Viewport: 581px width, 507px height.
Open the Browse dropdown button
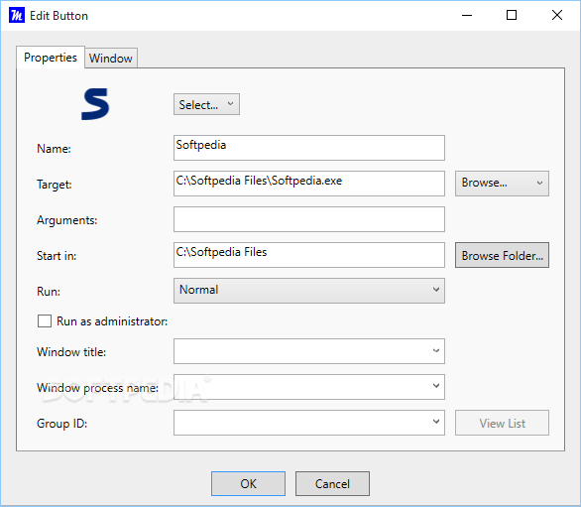point(502,184)
